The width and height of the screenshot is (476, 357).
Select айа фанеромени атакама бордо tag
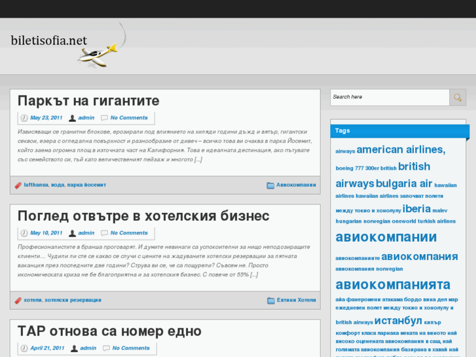377,299
